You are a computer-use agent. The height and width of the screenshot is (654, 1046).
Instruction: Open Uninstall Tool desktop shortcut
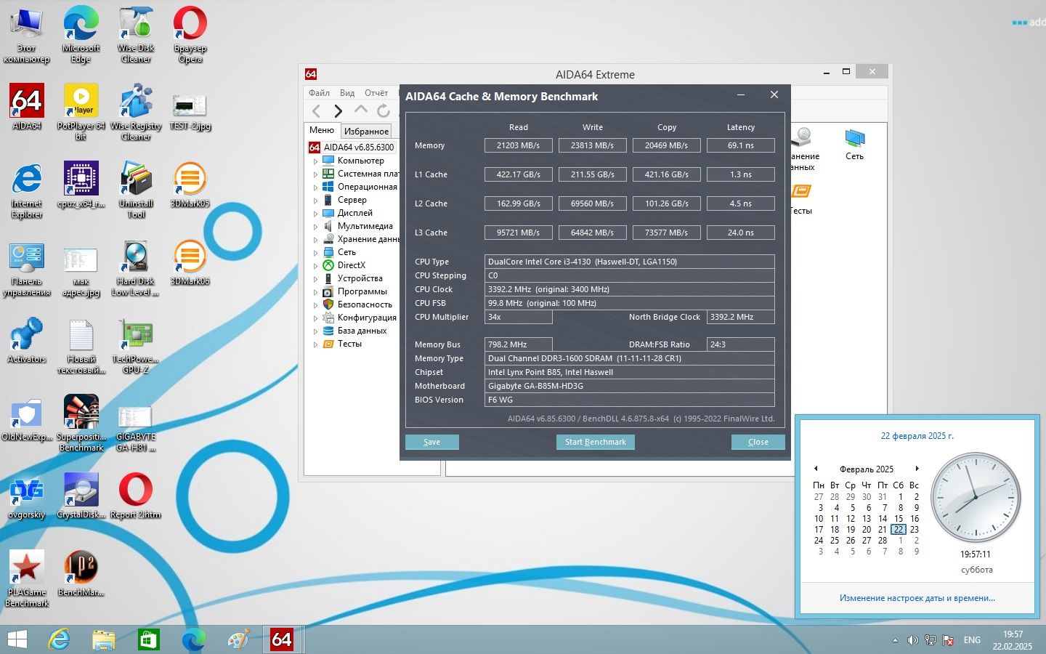tap(136, 189)
